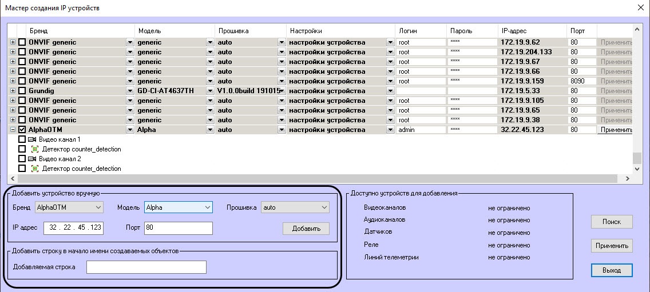
Task: Click the second counter_detection detector icon
Action: 35,169
